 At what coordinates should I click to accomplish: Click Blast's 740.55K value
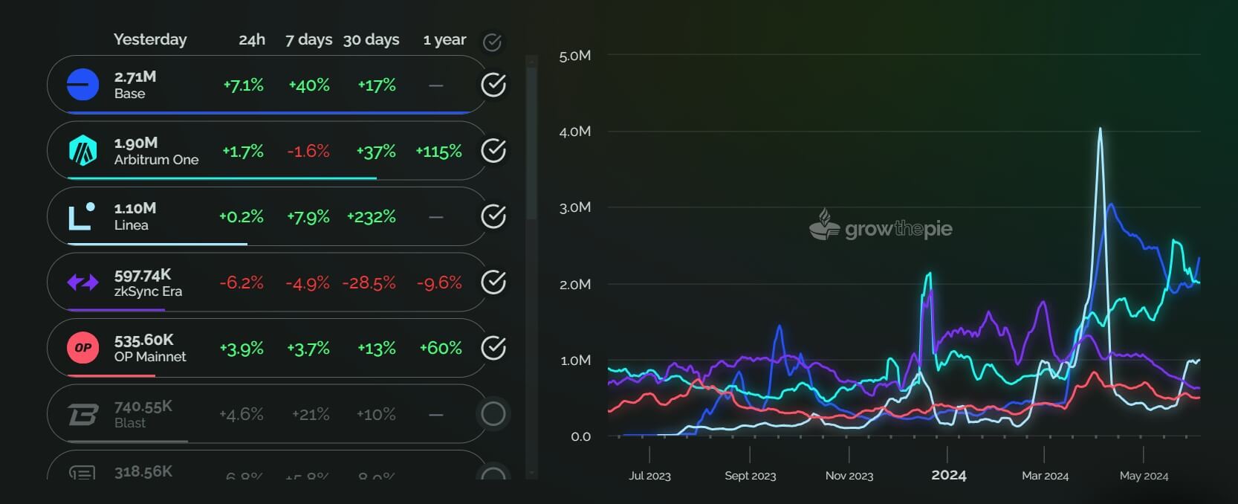(x=143, y=406)
